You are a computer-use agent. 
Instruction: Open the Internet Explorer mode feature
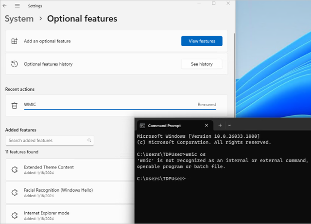tap(70, 214)
